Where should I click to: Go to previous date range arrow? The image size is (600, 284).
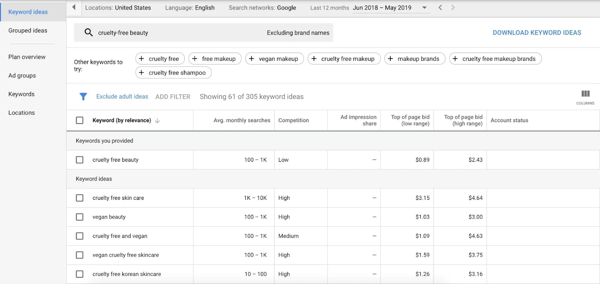440,7
